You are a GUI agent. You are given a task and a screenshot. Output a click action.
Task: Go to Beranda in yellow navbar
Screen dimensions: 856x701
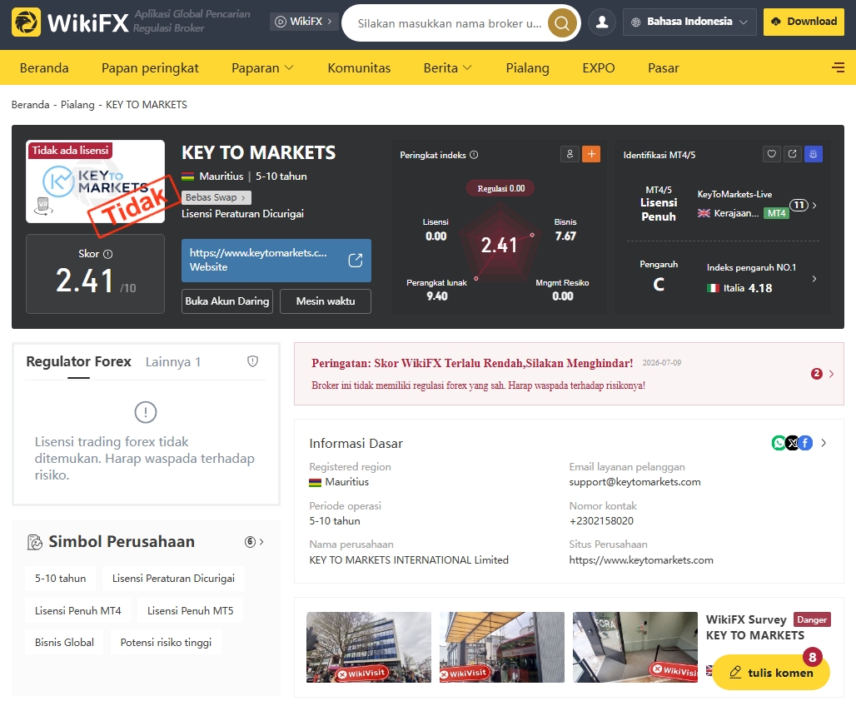pyautogui.click(x=44, y=67)
